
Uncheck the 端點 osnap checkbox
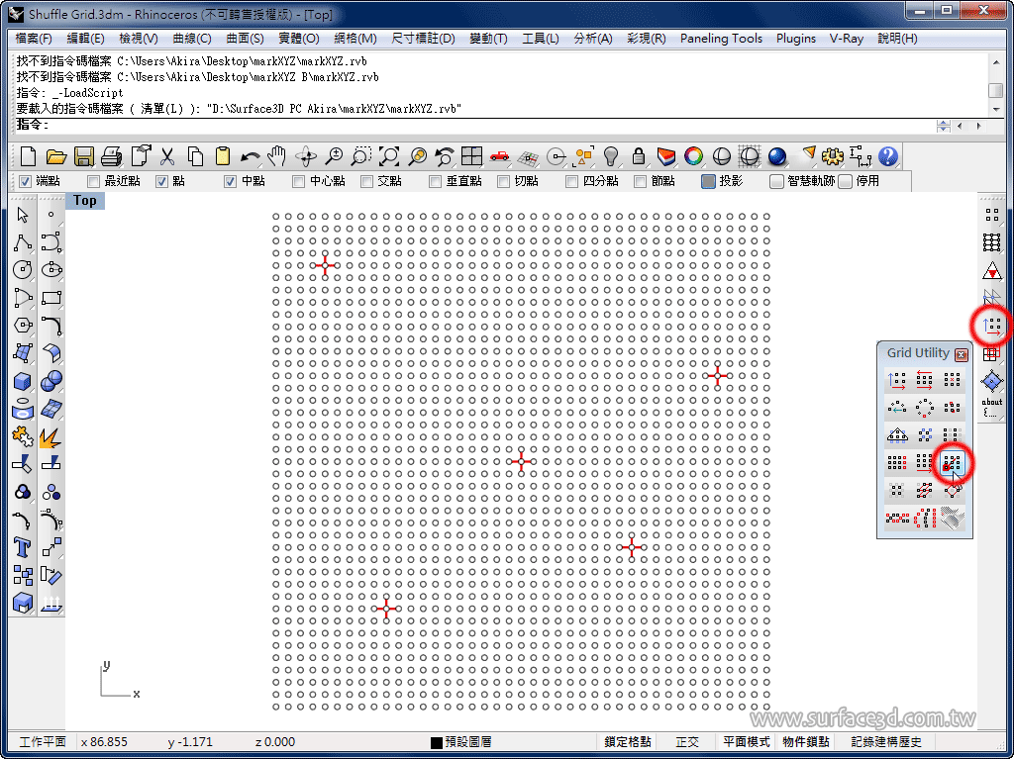(x=25, y=182)
